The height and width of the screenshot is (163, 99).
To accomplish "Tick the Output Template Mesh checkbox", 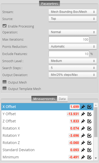I will pos(4,88).
